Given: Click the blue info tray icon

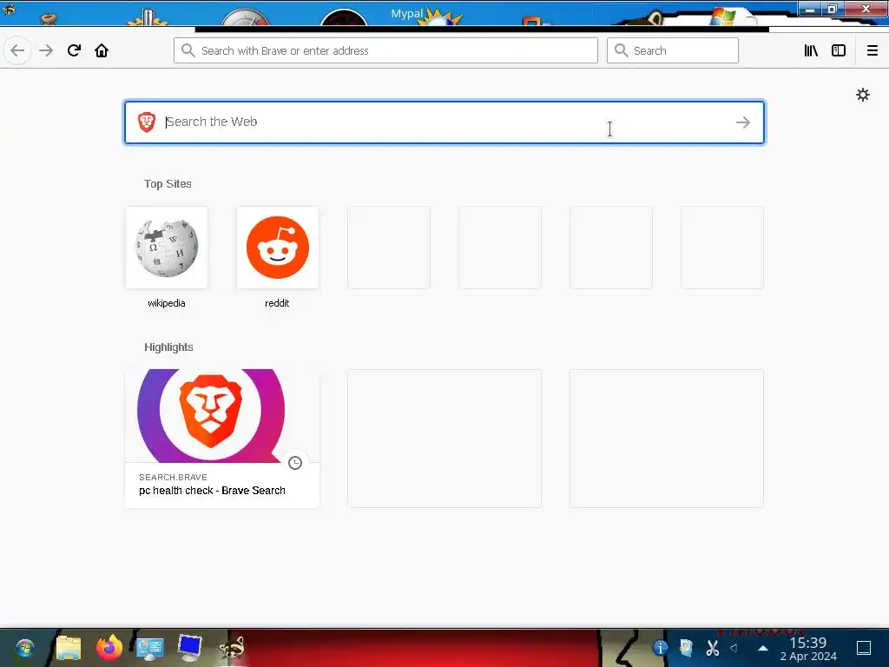Looking at the screenshot, I should click(660, 648).
